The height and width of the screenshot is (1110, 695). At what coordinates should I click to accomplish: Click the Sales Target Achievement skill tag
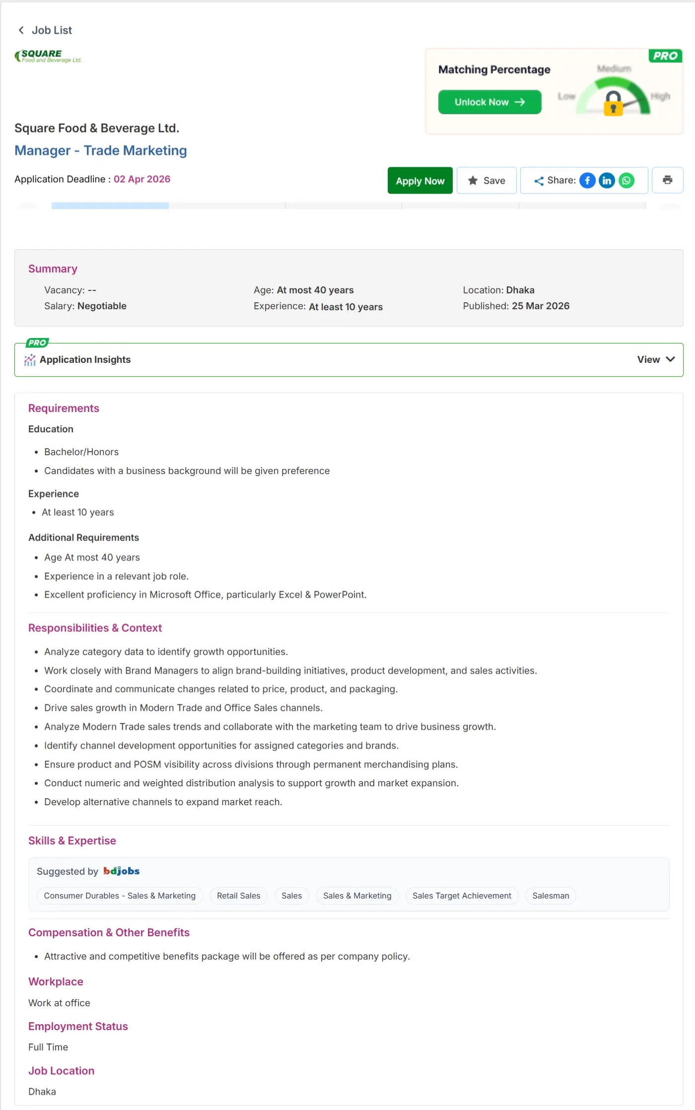(x=462, y=896)
